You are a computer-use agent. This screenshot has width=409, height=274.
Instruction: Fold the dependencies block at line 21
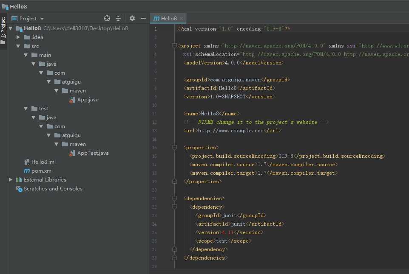pos(174,198)
